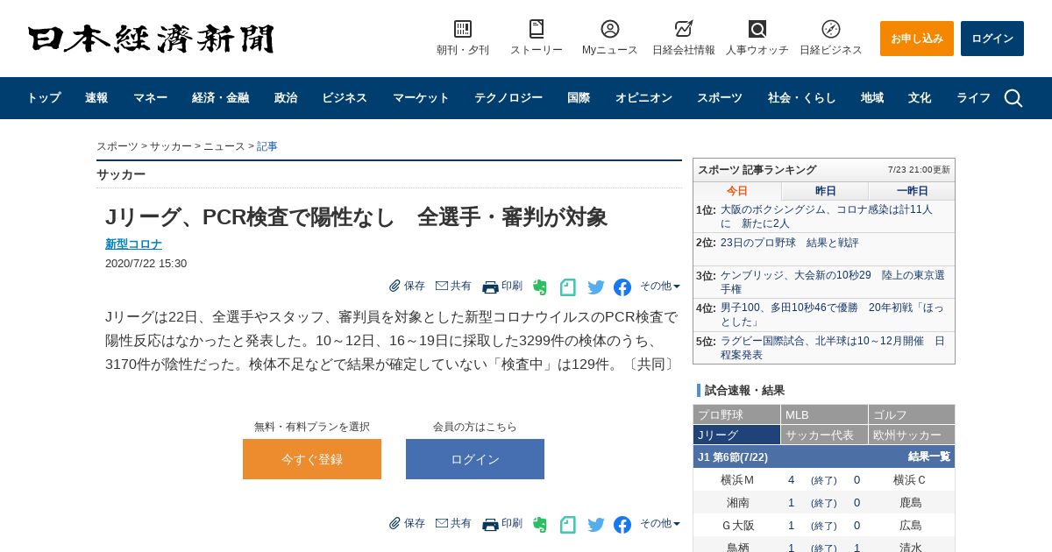
Task: Open the 新型コロナ tag link
Action: (x=133, y=244)
